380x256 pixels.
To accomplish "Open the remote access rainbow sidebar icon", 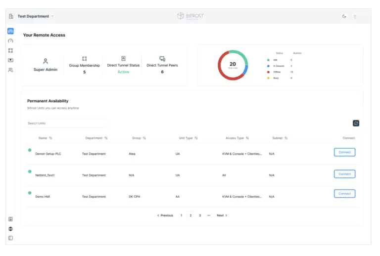I will point(10,31).
